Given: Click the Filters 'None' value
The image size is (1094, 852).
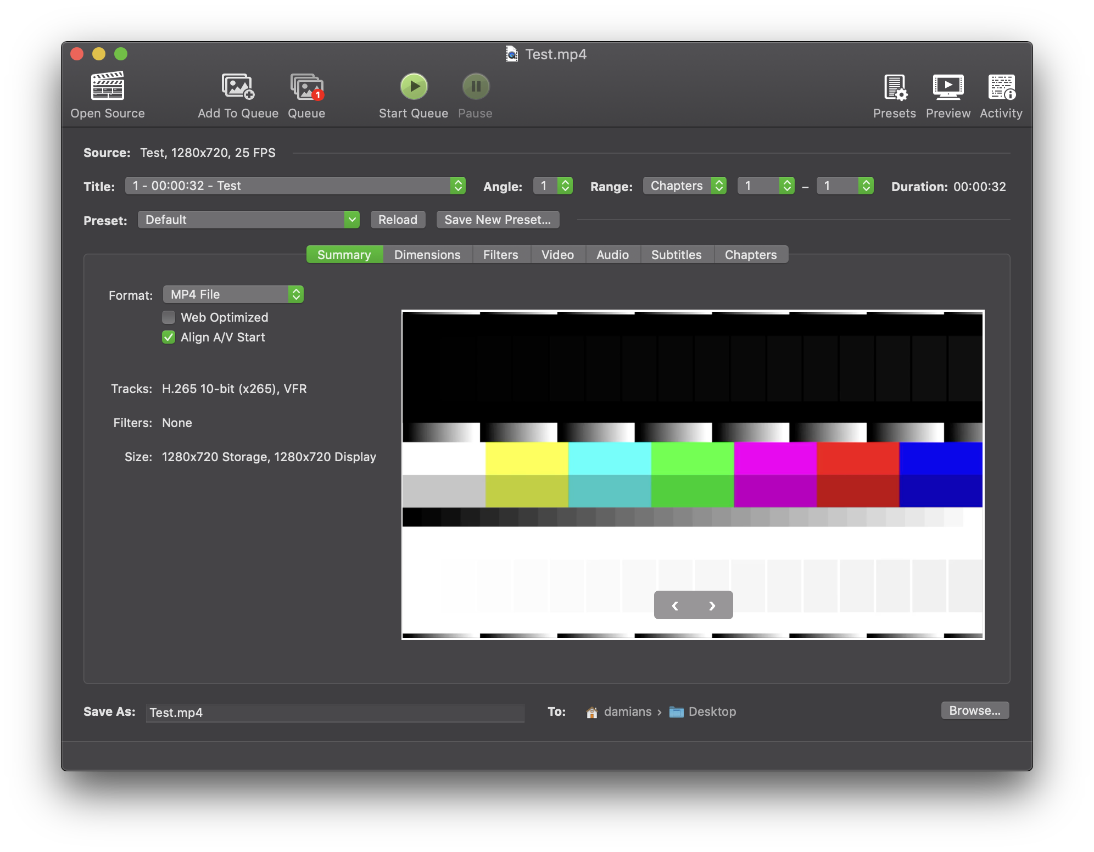Looking at the screenshot, I should coord(177,423).
